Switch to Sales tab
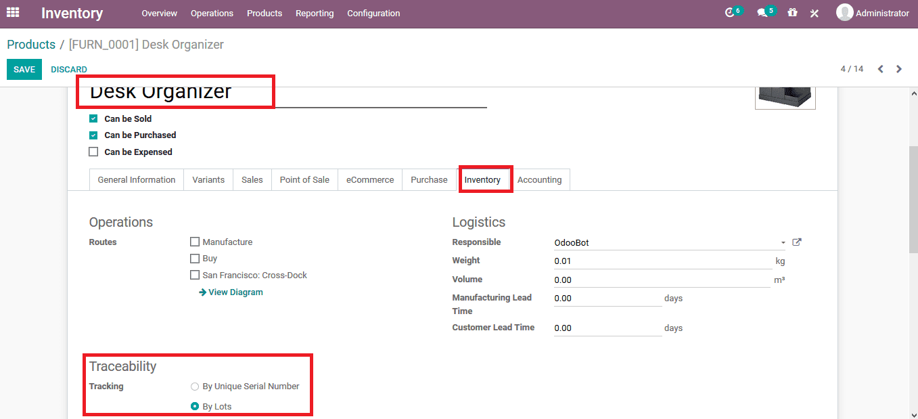Viewport: 918px width, 419px height. coord(252,180)
